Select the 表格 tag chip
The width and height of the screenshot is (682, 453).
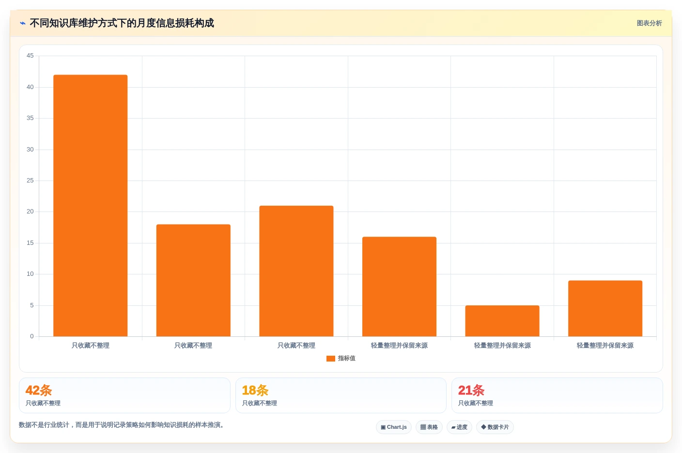(x=429, y=427)
